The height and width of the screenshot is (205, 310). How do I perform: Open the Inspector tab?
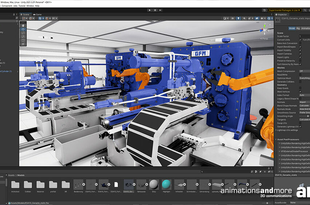[281, 15]
